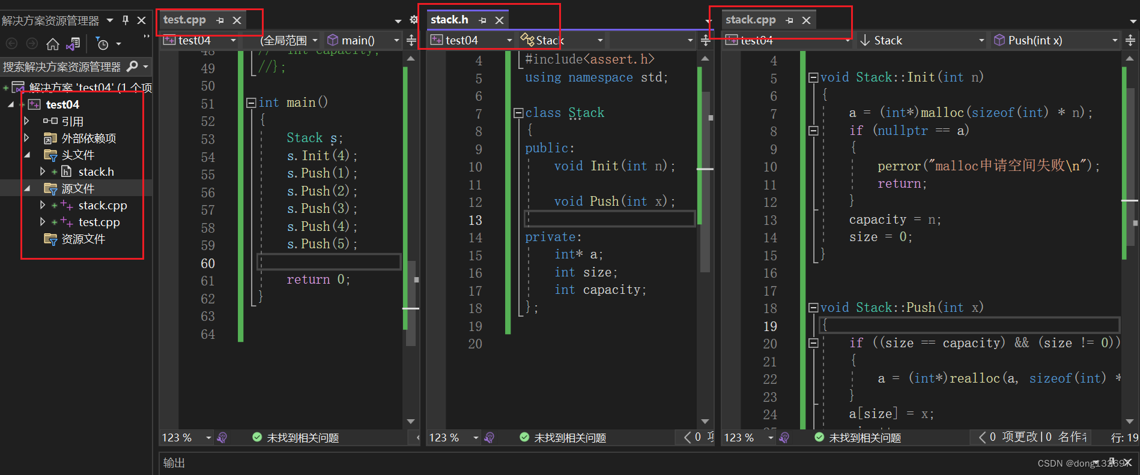Click the scroll down arrow in stack.cpp editor
Viewport: 1140px width, 475px height.
tap(1129, 422)
